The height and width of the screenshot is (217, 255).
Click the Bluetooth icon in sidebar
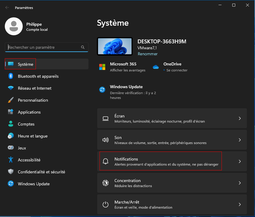[x=11, y=76]
